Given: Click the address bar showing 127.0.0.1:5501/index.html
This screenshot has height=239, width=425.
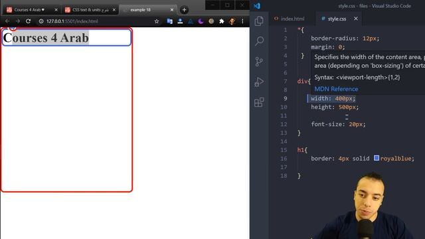Looking at the screenshot, I should [x=72, y=21].
